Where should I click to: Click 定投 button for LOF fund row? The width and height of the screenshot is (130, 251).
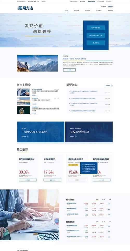click(x=109, y=237)
